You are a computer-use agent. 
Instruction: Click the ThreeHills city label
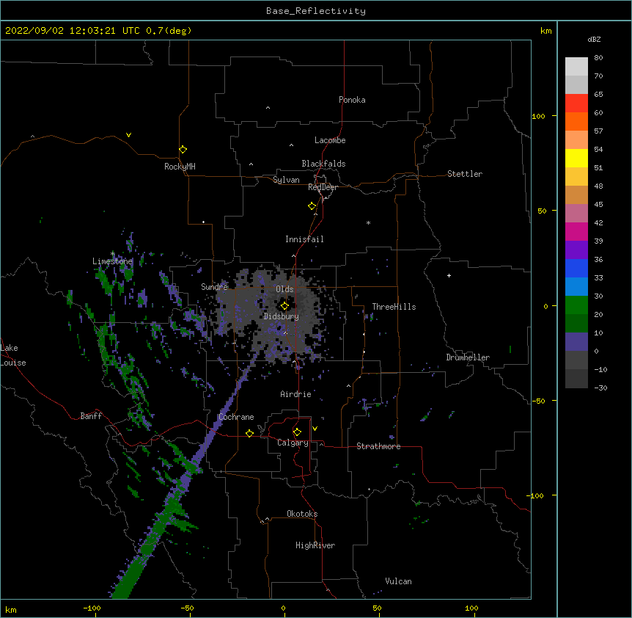[x=394, y=307]
